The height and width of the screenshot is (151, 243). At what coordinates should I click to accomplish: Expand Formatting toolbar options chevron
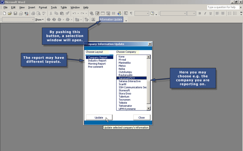241,13
